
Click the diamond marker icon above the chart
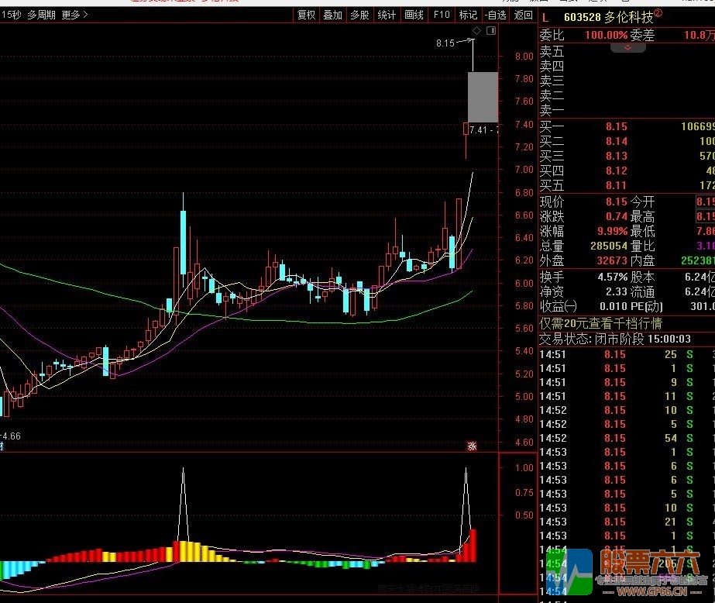pos(476,30)
